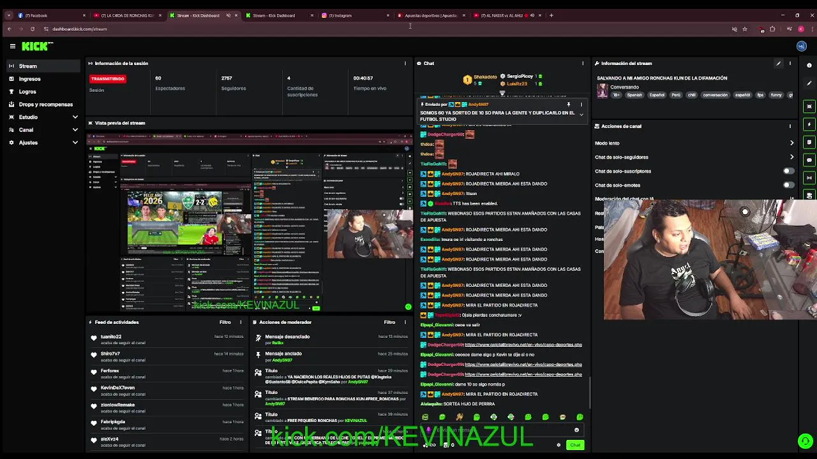Viewport: 817px width, 459px height.
Task: Switch to the Facebook browser tab
Action: coord(51,15)
